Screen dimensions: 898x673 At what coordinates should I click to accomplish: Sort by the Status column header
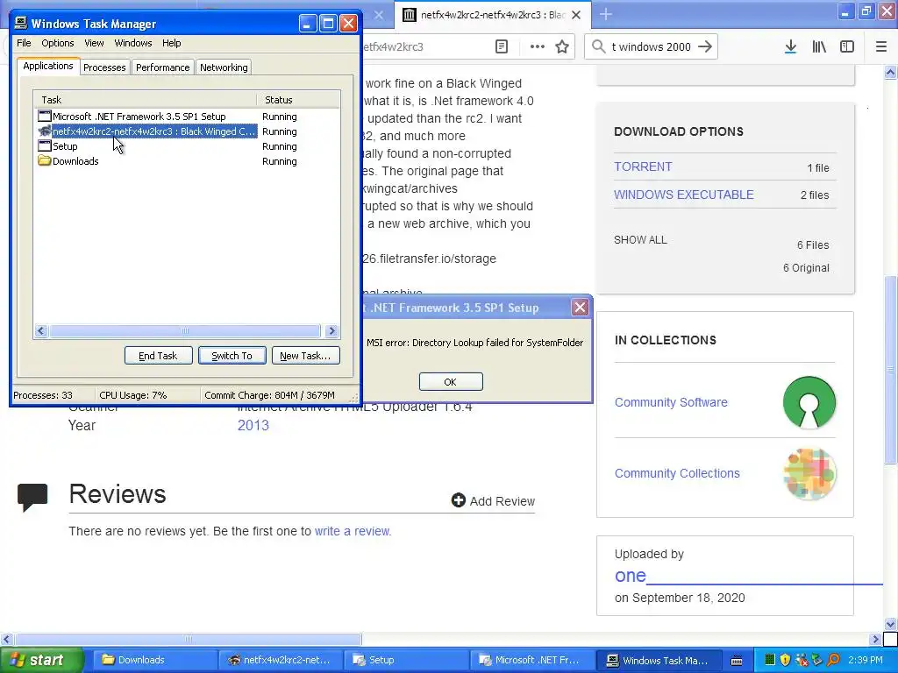point(298,100)
